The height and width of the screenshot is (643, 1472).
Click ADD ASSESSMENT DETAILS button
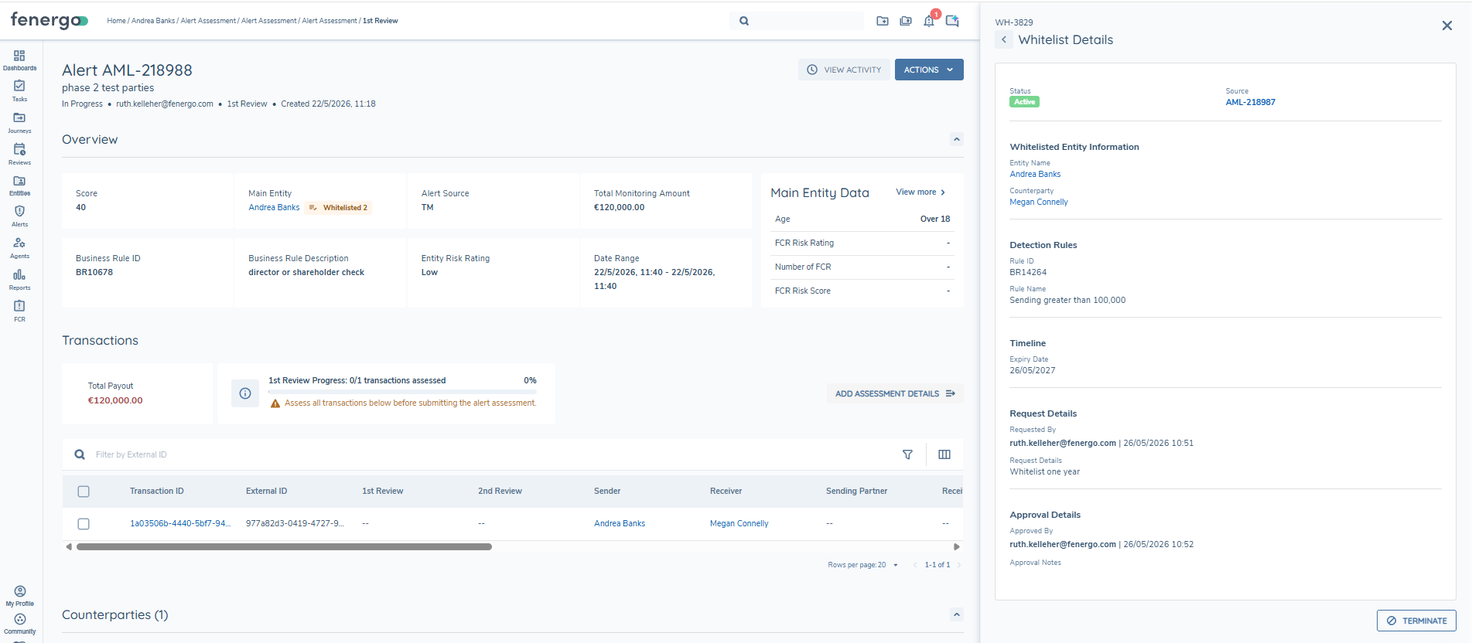[895, 393]
